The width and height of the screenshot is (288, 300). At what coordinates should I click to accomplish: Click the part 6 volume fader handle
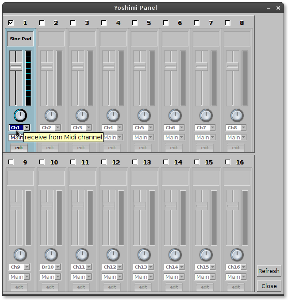[171, 66]
